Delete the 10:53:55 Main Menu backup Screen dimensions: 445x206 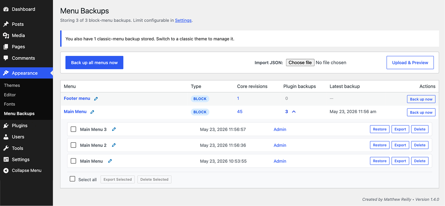point(420,161)
